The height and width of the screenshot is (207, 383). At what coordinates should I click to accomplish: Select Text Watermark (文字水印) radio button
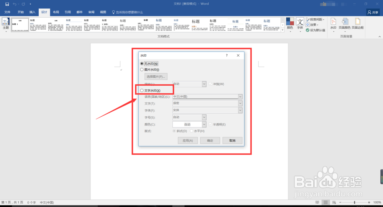[x=142, y=91]
